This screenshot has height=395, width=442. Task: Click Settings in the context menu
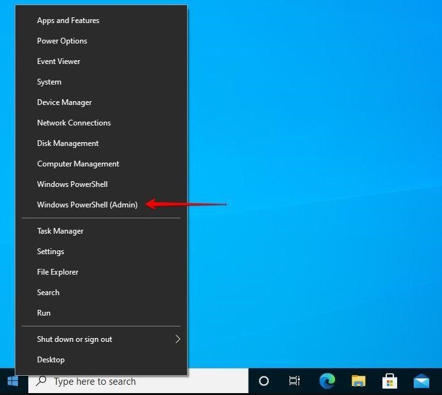[x=51, y=252]
